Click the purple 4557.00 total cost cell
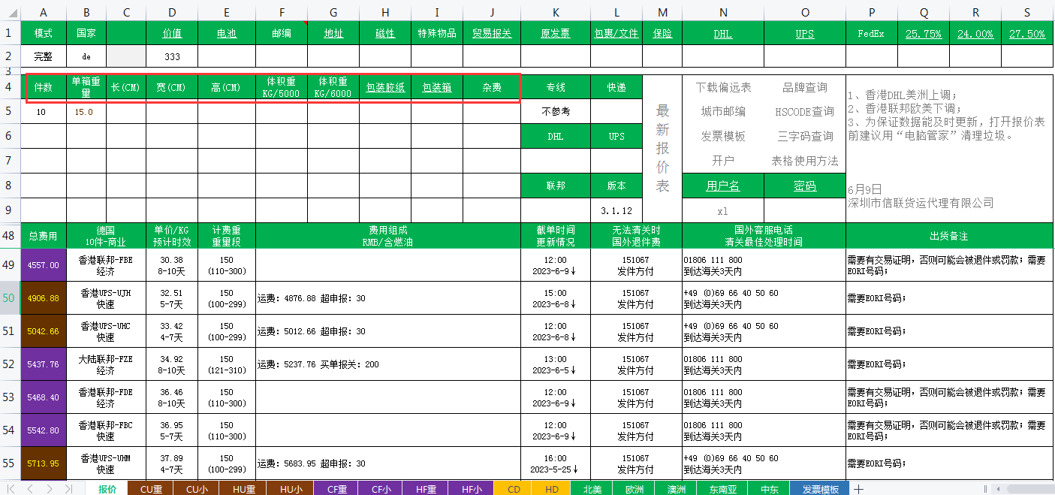Viewport: 1055px width, 495px height. point(43,265)
